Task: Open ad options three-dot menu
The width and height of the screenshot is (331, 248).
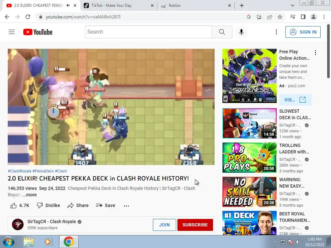Action: pos(315,53)
